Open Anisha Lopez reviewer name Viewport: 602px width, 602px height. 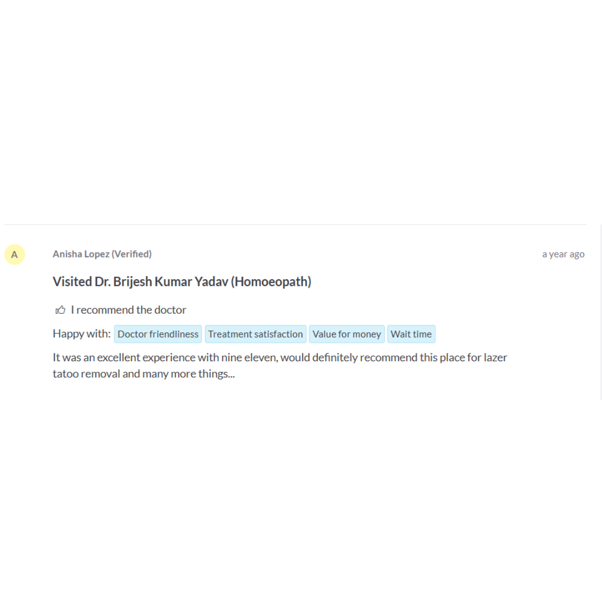(81, 254)
